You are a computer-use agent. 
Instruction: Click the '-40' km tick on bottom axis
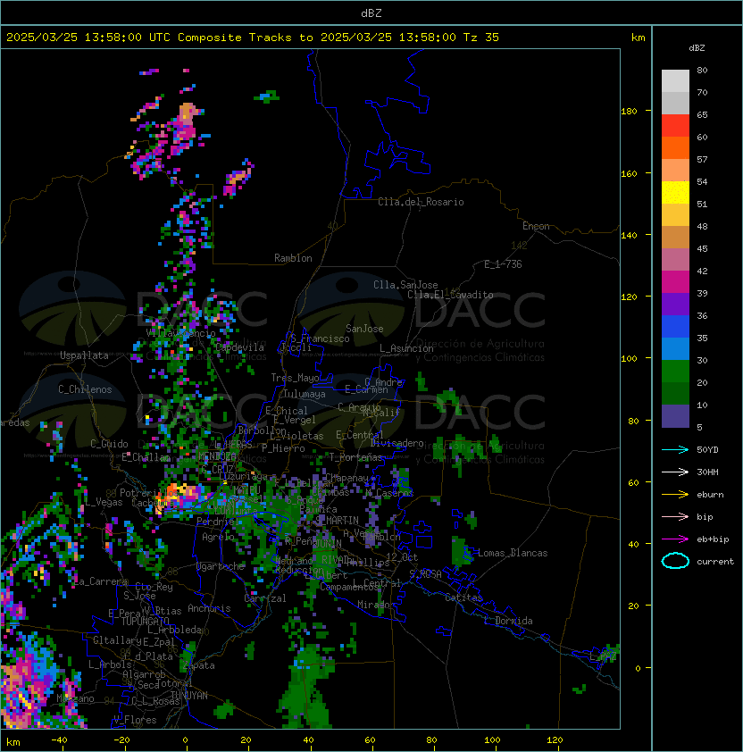coord(60,740)
